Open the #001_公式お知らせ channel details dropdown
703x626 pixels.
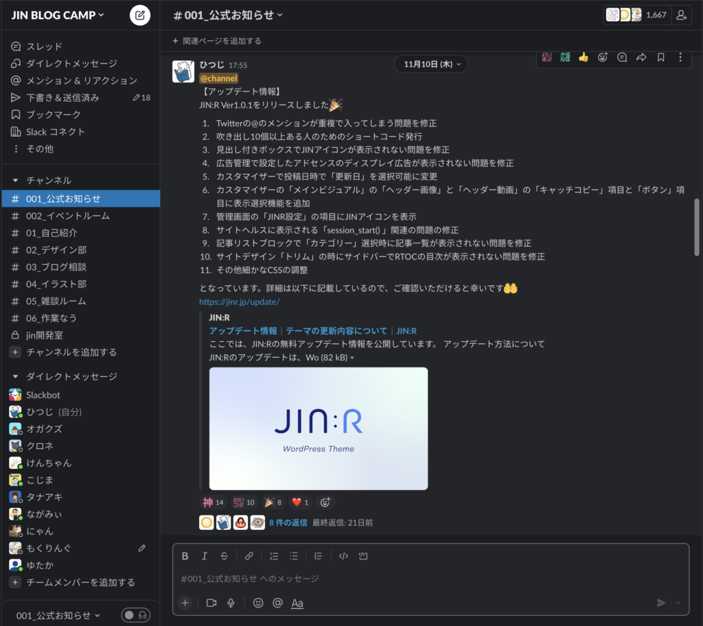[x=228, y=15]
